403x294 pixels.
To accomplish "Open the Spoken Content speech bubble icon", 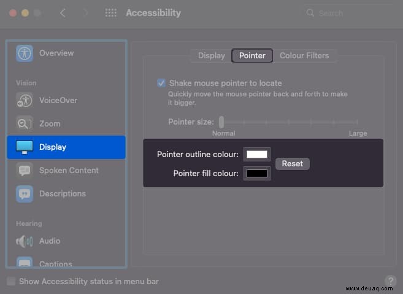I will point(25,171).
